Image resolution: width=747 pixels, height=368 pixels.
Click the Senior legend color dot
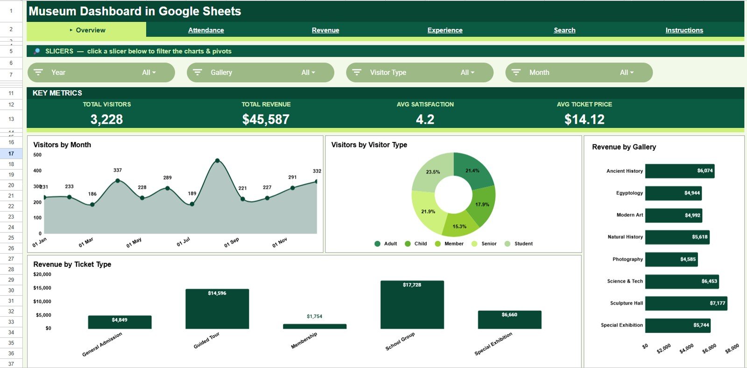474,244
